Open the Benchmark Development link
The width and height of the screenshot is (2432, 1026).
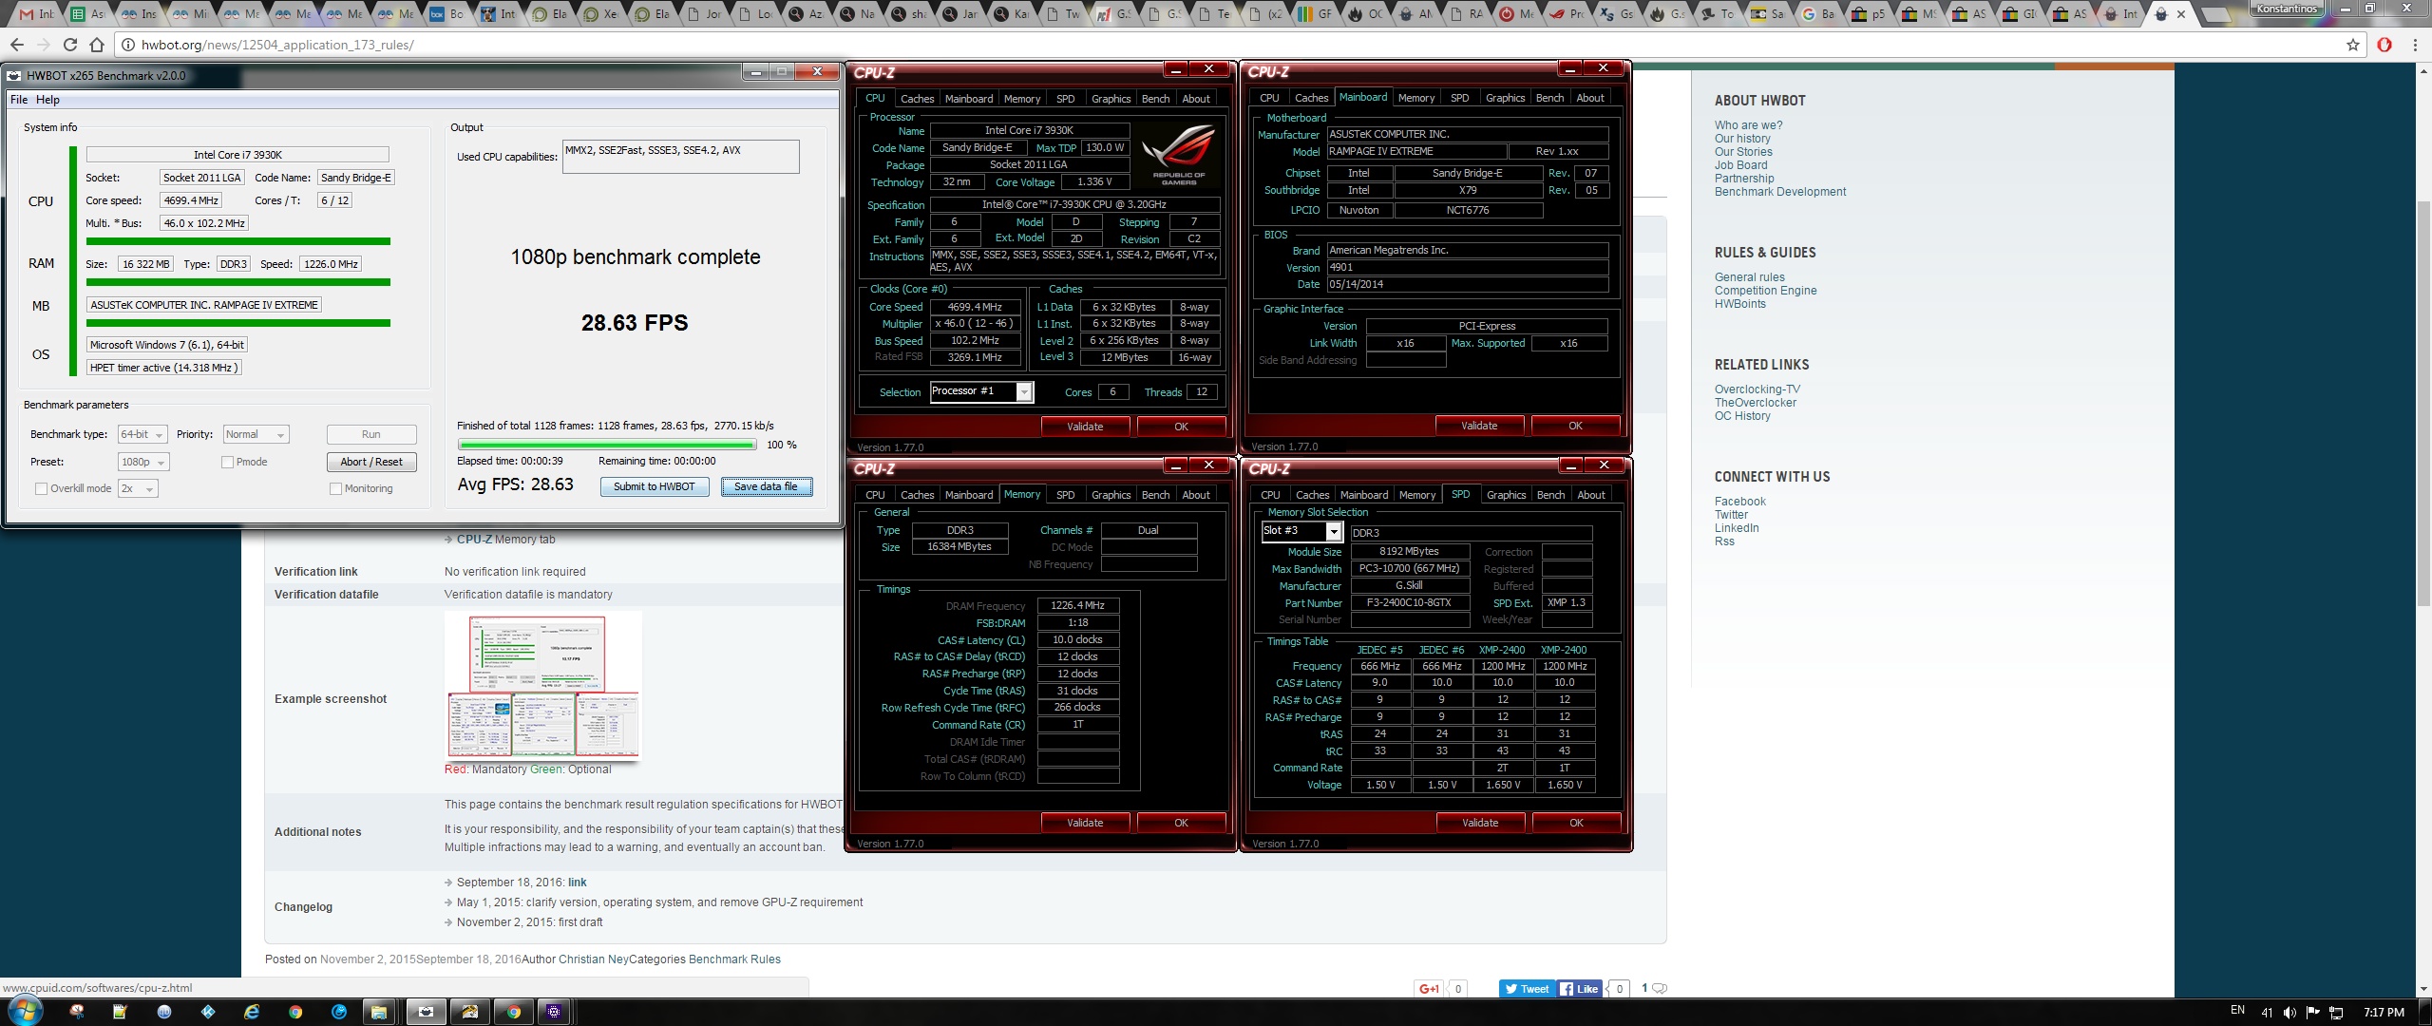pyautogui.click(x=1780, y=192)
